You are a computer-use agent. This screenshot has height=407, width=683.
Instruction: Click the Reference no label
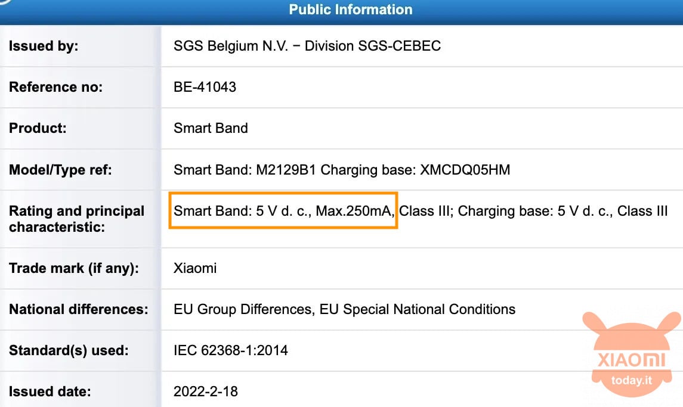pos(55,87)
